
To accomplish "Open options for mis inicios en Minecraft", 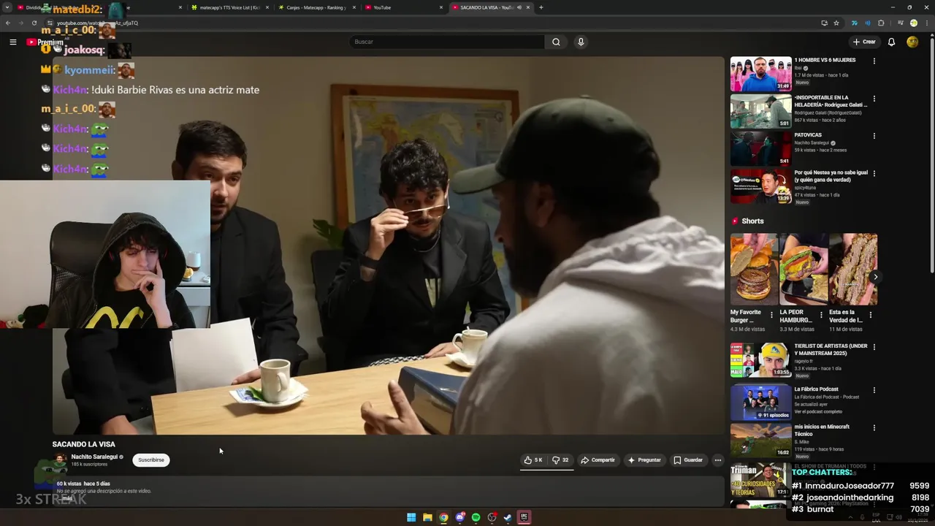I will (x=874, y=427).
